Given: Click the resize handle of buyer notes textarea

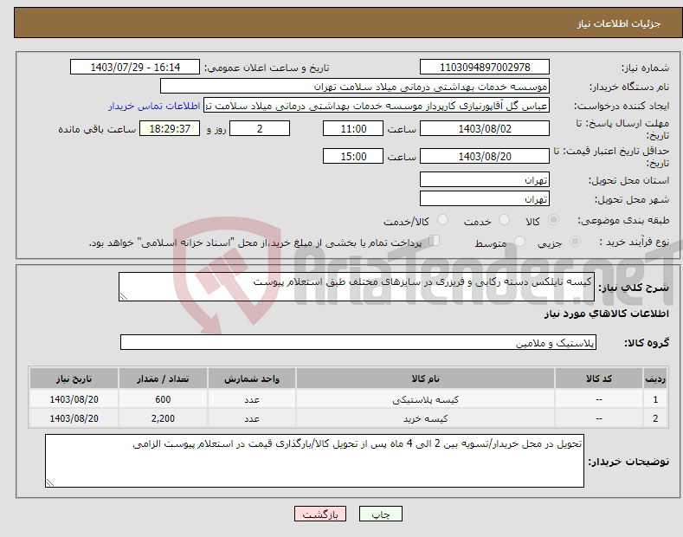Looking at the screenshot, I should coord(50,482).
